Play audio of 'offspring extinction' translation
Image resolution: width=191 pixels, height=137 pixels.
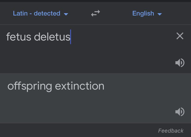(x=180, y=112)
